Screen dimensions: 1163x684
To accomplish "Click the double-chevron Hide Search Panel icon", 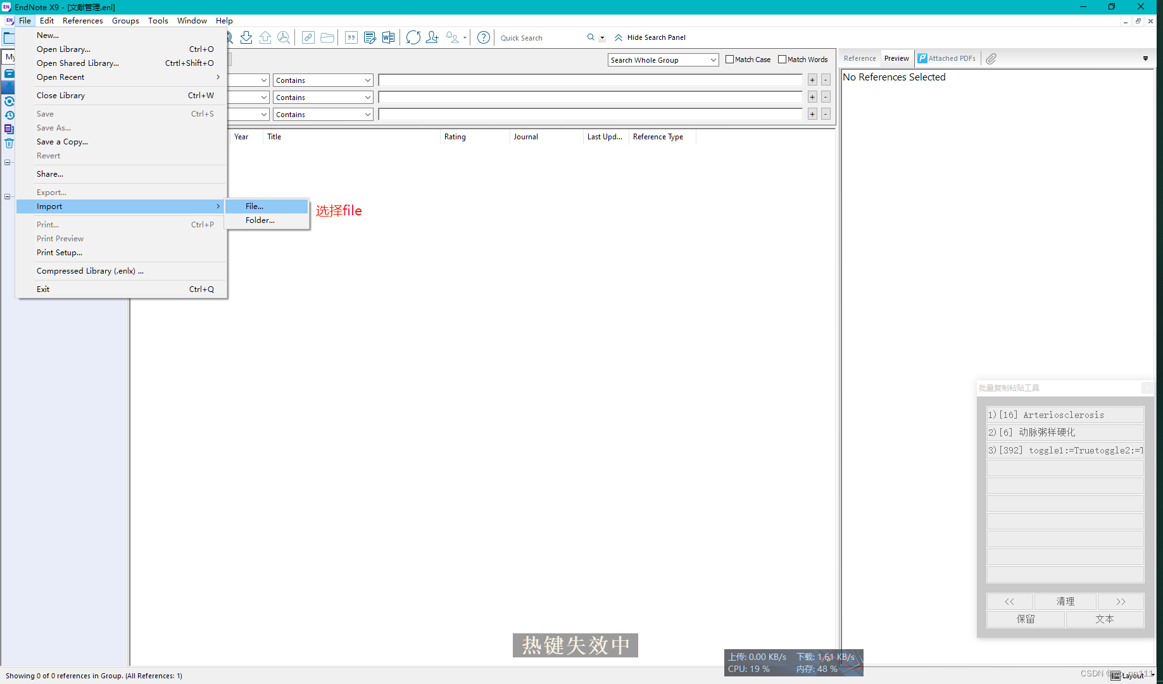I will tap(619, 37).
